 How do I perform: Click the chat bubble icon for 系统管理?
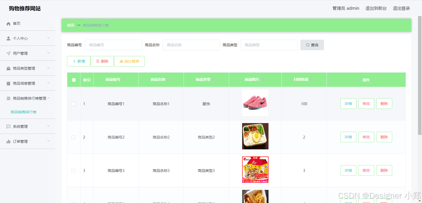[x=8, y=126]
